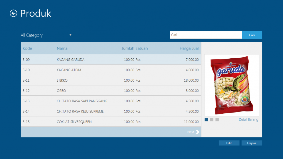This screenshot has height=159, width=283.
Task: Click the Harga Jual column header
Action: [189, 48]
